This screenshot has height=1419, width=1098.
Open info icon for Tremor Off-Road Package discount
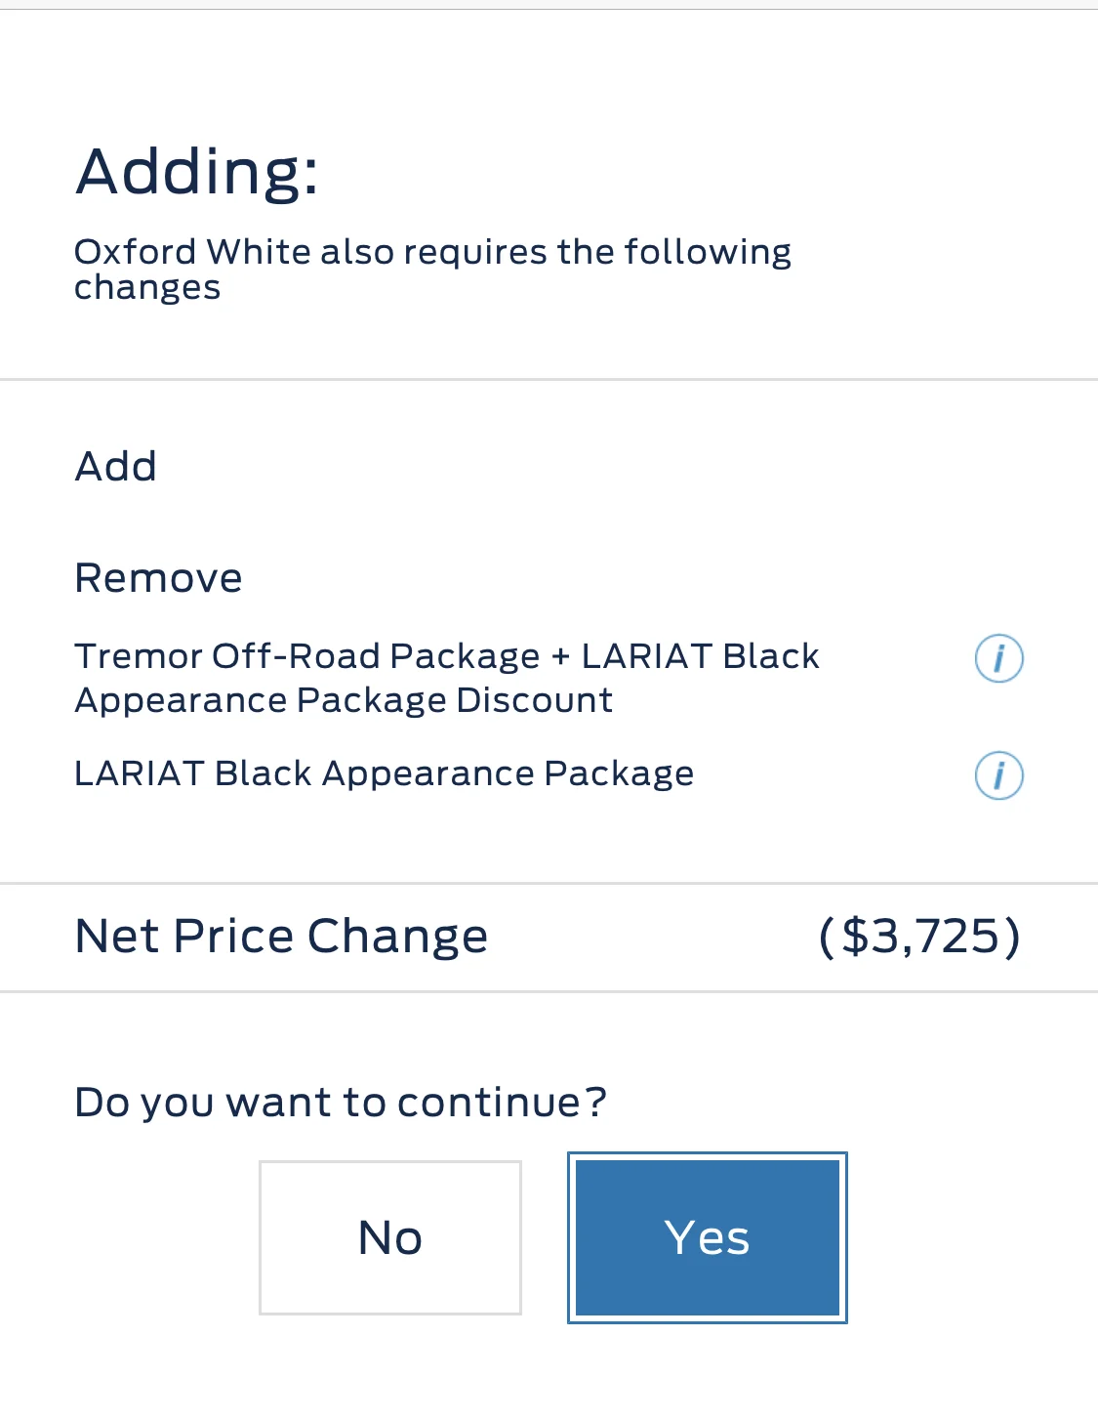(x=998, y=658)
